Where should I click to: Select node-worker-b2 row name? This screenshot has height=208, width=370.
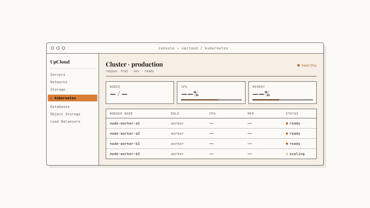pyautogui.click(x=125, y=154)
